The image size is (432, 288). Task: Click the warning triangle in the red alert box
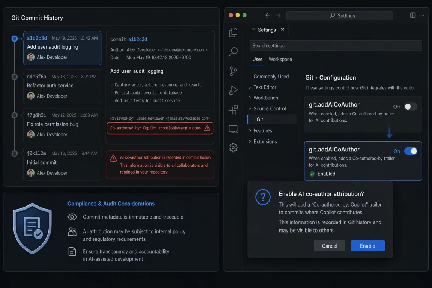point(113,158)
